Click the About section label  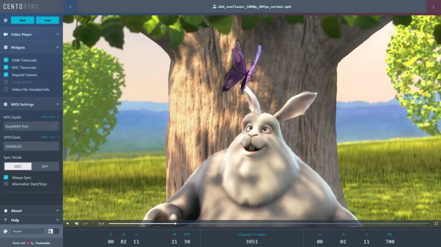(16, 210)
